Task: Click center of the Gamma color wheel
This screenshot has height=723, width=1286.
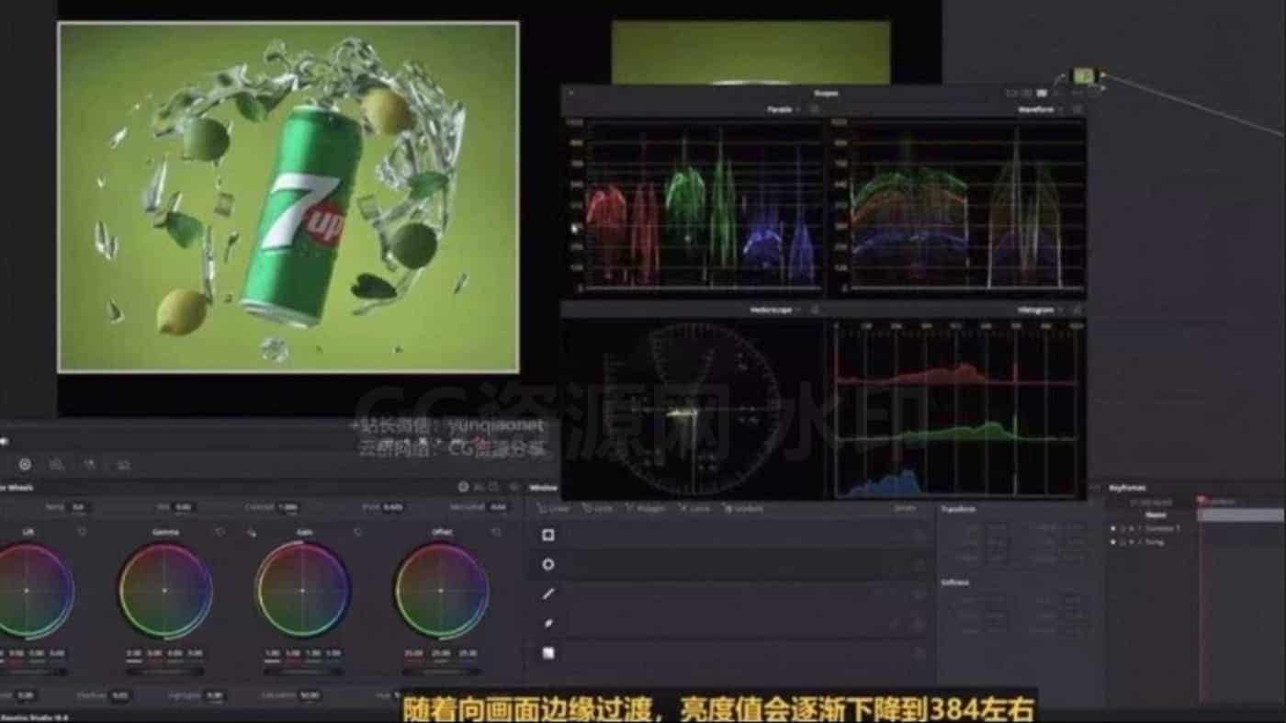Action: (x=165, y=591)
